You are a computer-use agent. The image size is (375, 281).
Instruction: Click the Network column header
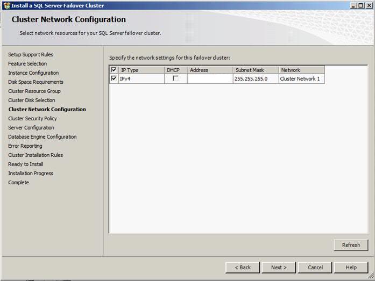tap(302, 70)
